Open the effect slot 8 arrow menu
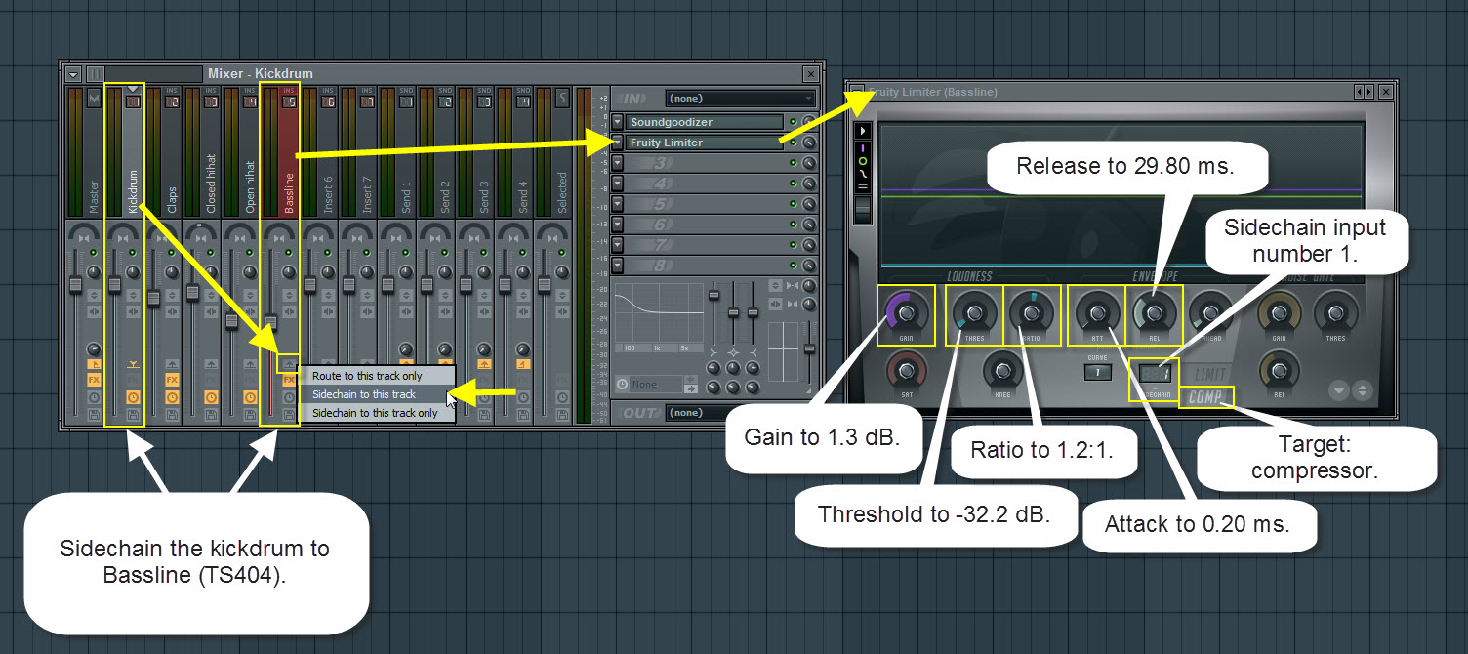This screenshot has width=1468, height=654. (x=617, y=265)
